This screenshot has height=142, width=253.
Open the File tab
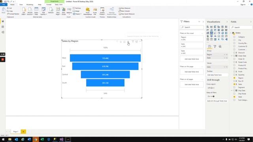4,4
